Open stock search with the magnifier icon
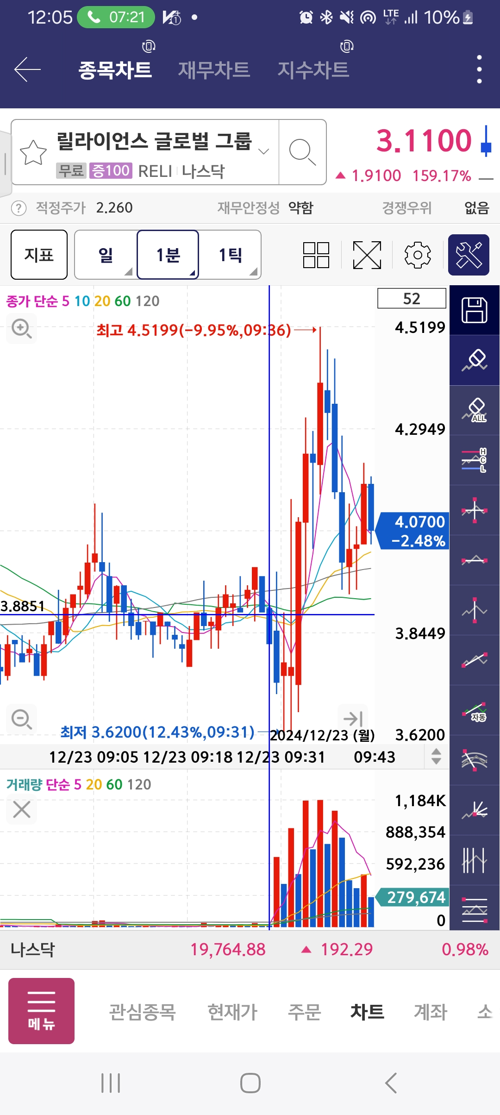Screen dimensions: 500x1115 pyautogui.click(x=302, y=152)
